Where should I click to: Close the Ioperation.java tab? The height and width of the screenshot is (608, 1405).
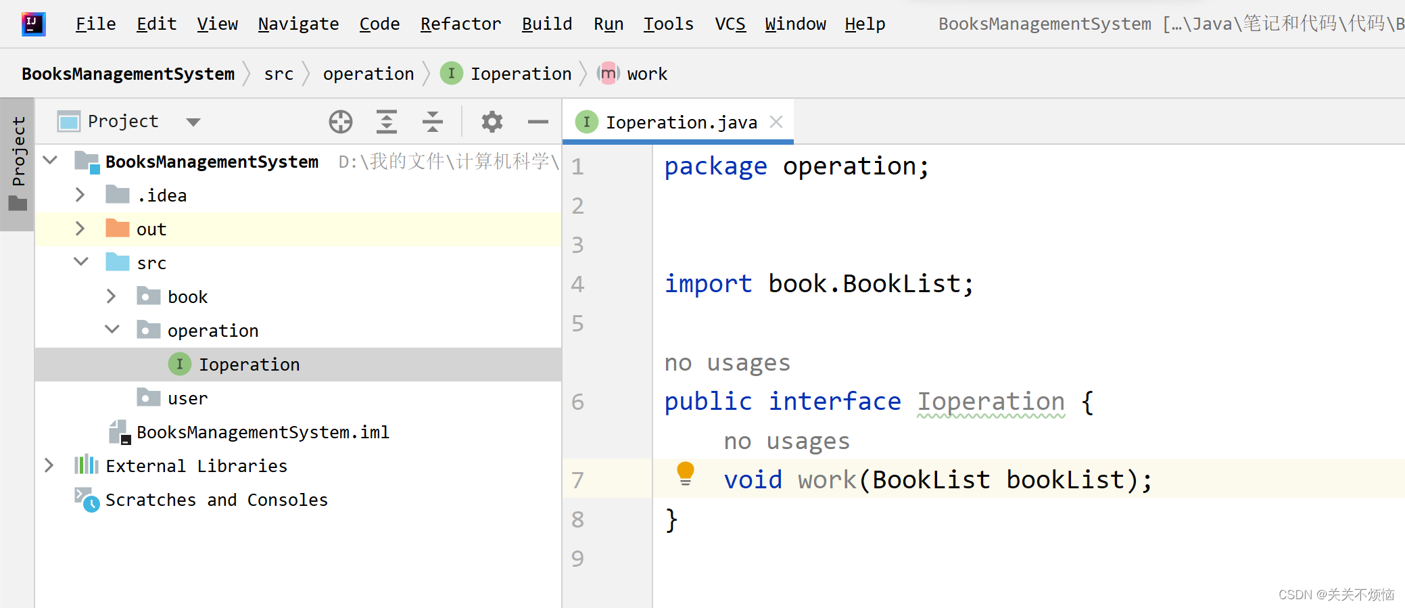776,122
